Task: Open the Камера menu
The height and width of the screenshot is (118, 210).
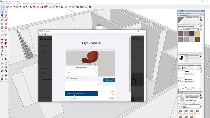Action: click(x=19, y=4)
